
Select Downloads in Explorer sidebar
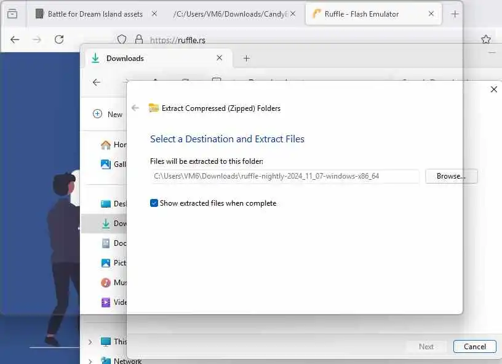(104, 224)
